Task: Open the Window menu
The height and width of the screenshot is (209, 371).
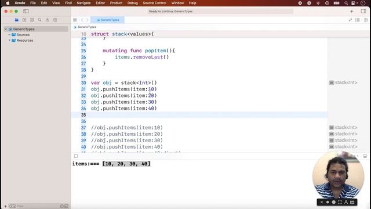Action: [177, 3]
